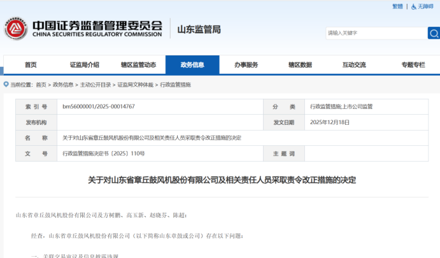440x258 pixels.
Task: Open the 办事服务 navigation menu
Action: point(246,65)
